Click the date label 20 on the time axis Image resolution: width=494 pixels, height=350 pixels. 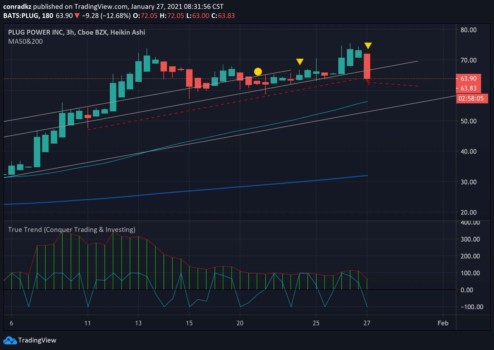point(240,323)
